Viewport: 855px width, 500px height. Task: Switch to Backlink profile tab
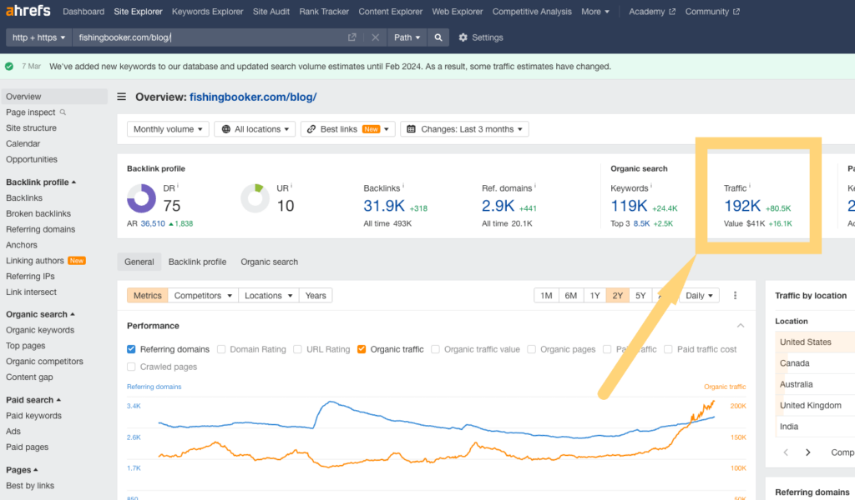[197, 262]
